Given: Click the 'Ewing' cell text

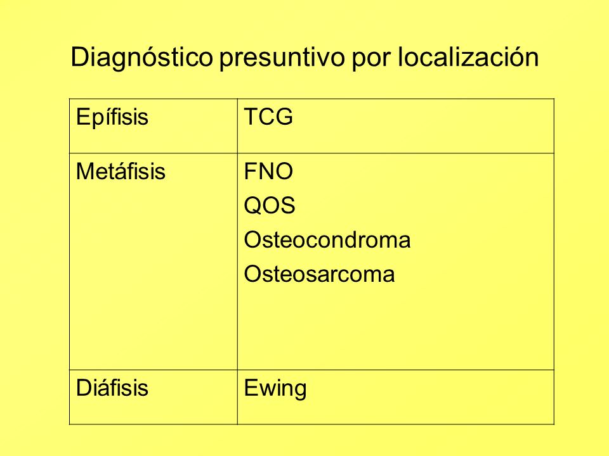Looking at the screenshot, I should tap(275, 389).
